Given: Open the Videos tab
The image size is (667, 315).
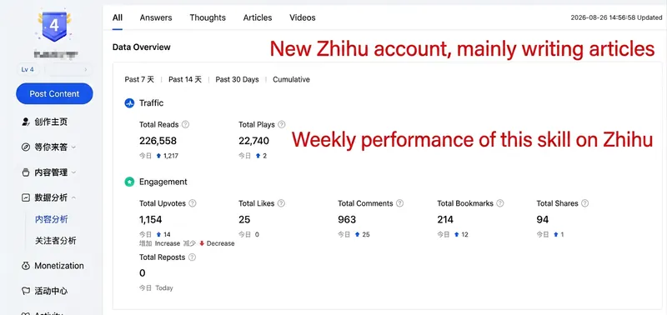Looking at the screenshot, I should pos(303,17).
